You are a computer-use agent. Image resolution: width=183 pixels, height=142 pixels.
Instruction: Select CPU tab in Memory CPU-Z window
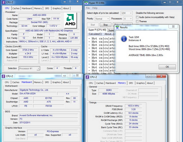(91, 83)
